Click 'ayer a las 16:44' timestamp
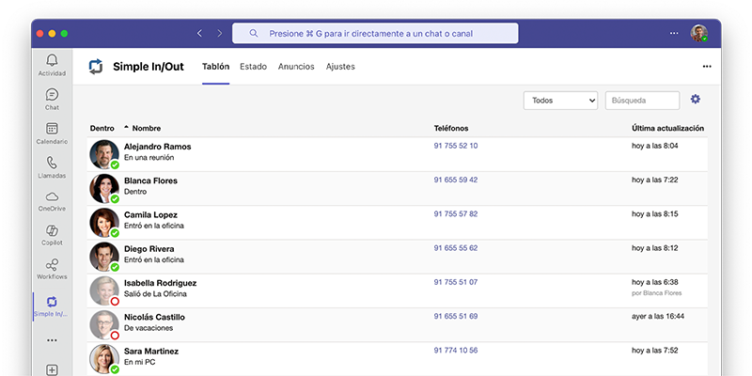The image size is (752, 376). (x=658, y=316)
